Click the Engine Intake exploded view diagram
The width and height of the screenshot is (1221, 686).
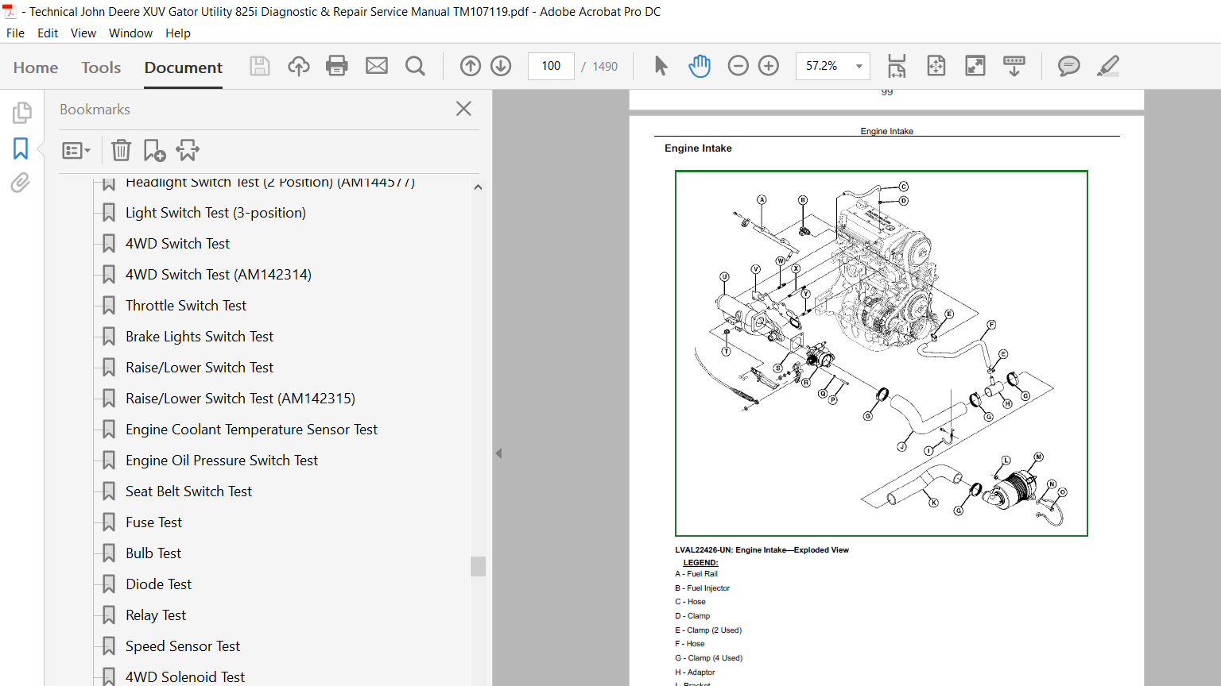coord(881,353)
